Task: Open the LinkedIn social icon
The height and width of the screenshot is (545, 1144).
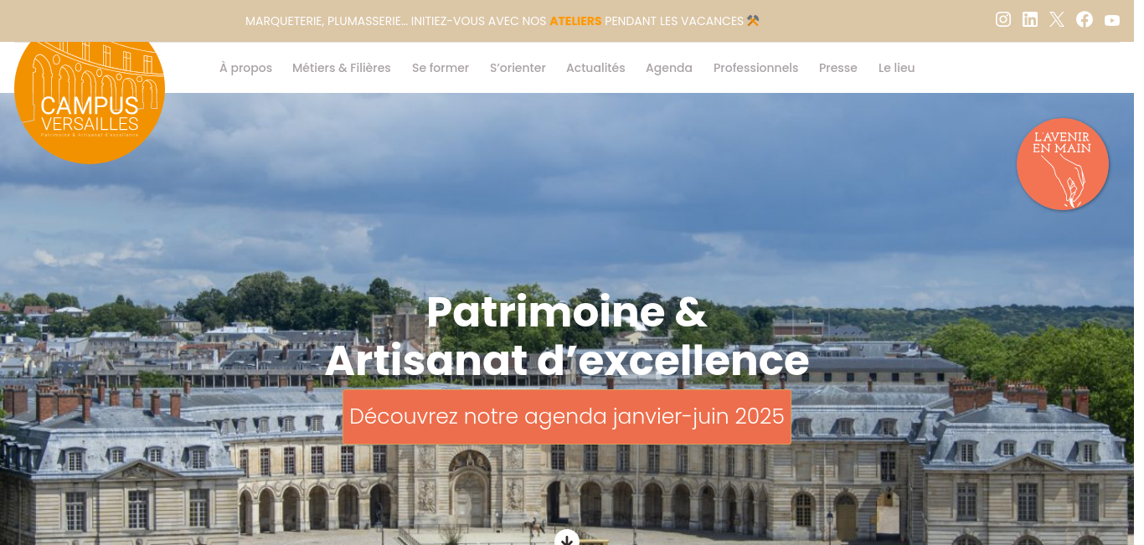Action: pyautogui.click(x=1030, y=19)
